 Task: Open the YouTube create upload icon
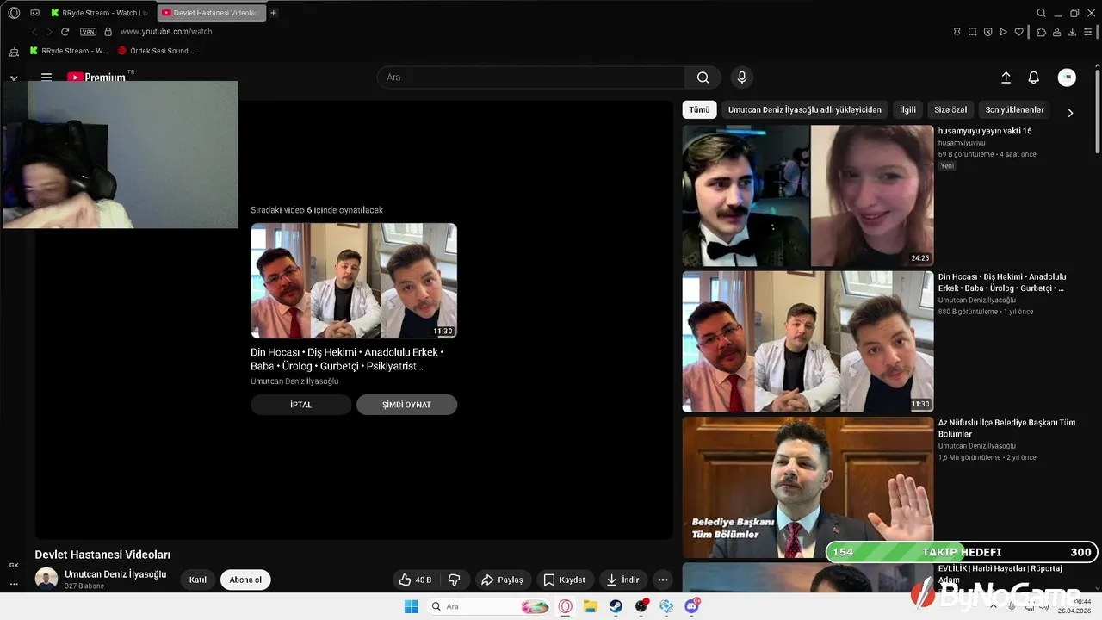(x=1006, y=77)
